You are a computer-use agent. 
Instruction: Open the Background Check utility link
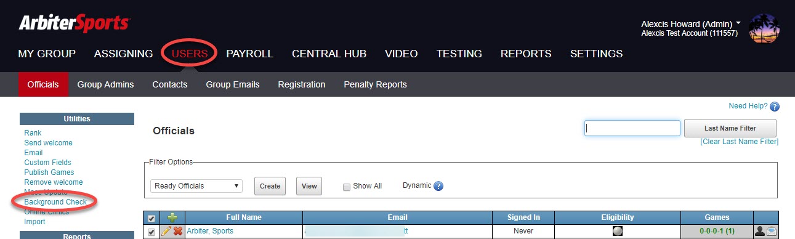pyautogui.click(x=55, y=202)
